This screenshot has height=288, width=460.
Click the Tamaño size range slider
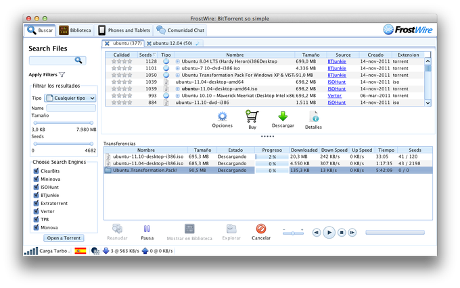(x=64, y=123)
